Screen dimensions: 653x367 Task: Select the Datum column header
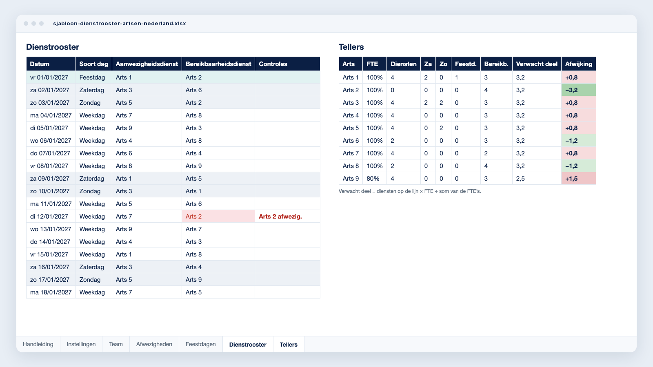click(51, 64)
